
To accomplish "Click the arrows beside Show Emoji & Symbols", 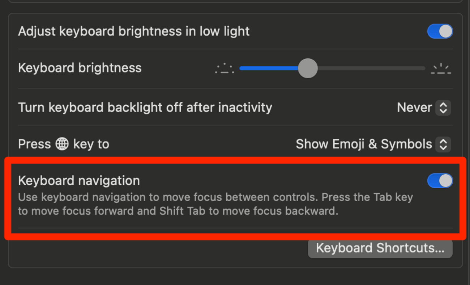I will 443,144.
